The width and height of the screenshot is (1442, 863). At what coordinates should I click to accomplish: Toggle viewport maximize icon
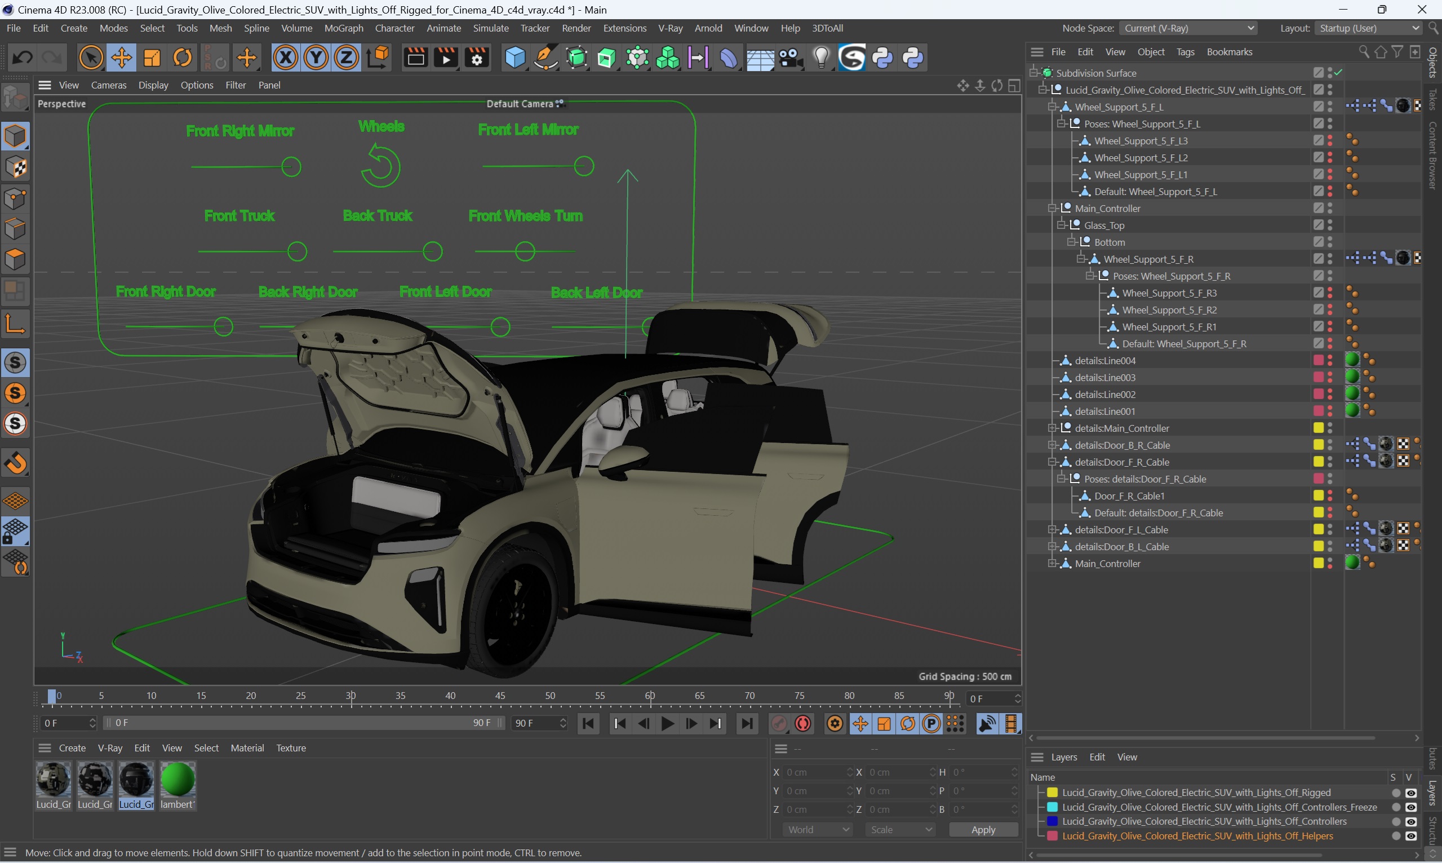point(1014,86)
